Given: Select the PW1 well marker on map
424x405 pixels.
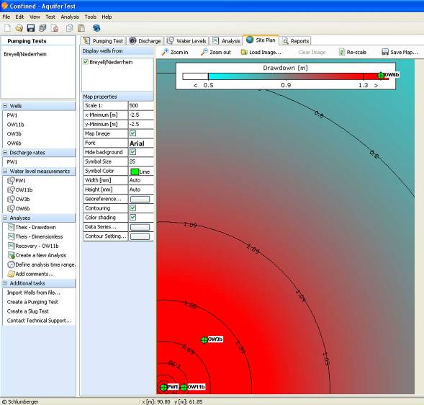Looking at the screenshot, I should tap(163, 388).
